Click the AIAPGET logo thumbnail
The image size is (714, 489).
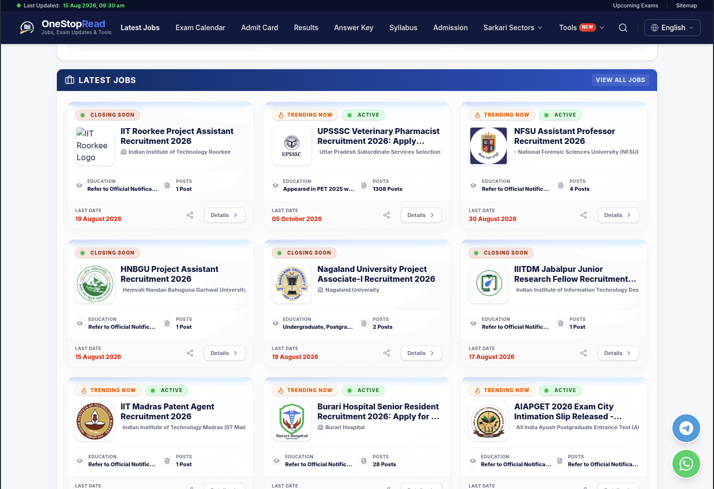489,421
